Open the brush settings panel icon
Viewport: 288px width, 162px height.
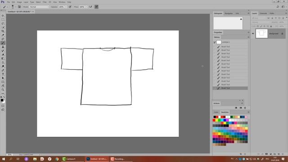(19, 7)
